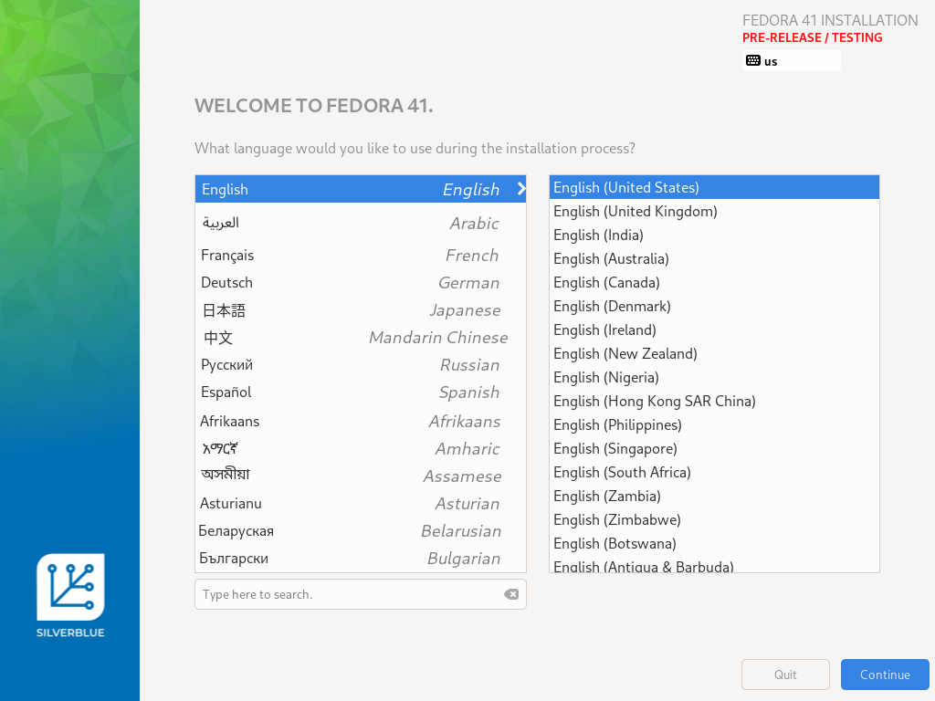Click the Continue button
The image size is (935, 701).
(x=885, y=675)
